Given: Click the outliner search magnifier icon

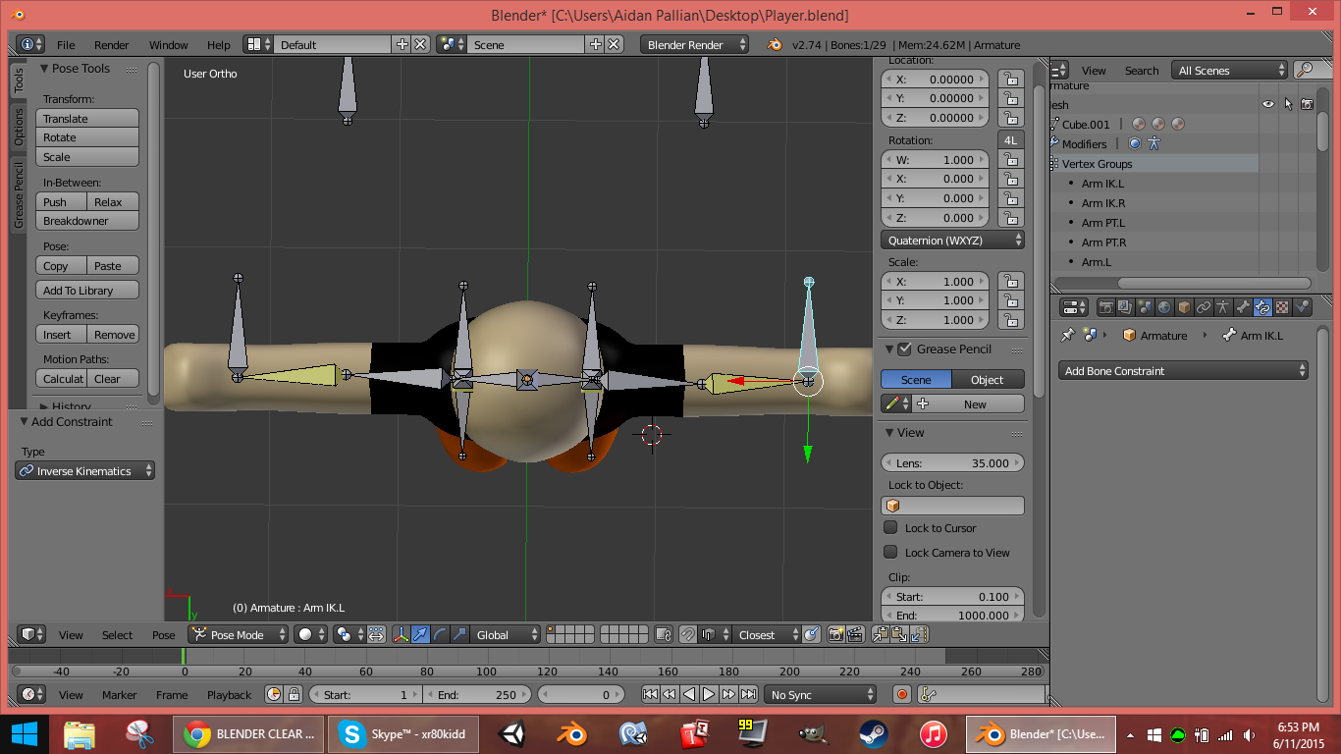Looking at the screenshot, I should pos(1306,70).
